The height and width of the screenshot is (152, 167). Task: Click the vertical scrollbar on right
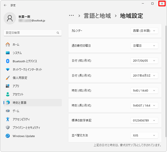point(166,81)
